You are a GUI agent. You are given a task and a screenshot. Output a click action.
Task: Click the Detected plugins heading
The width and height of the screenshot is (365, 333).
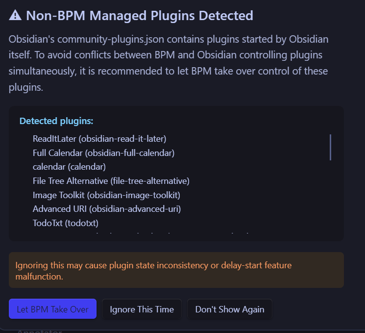(56, 121)
